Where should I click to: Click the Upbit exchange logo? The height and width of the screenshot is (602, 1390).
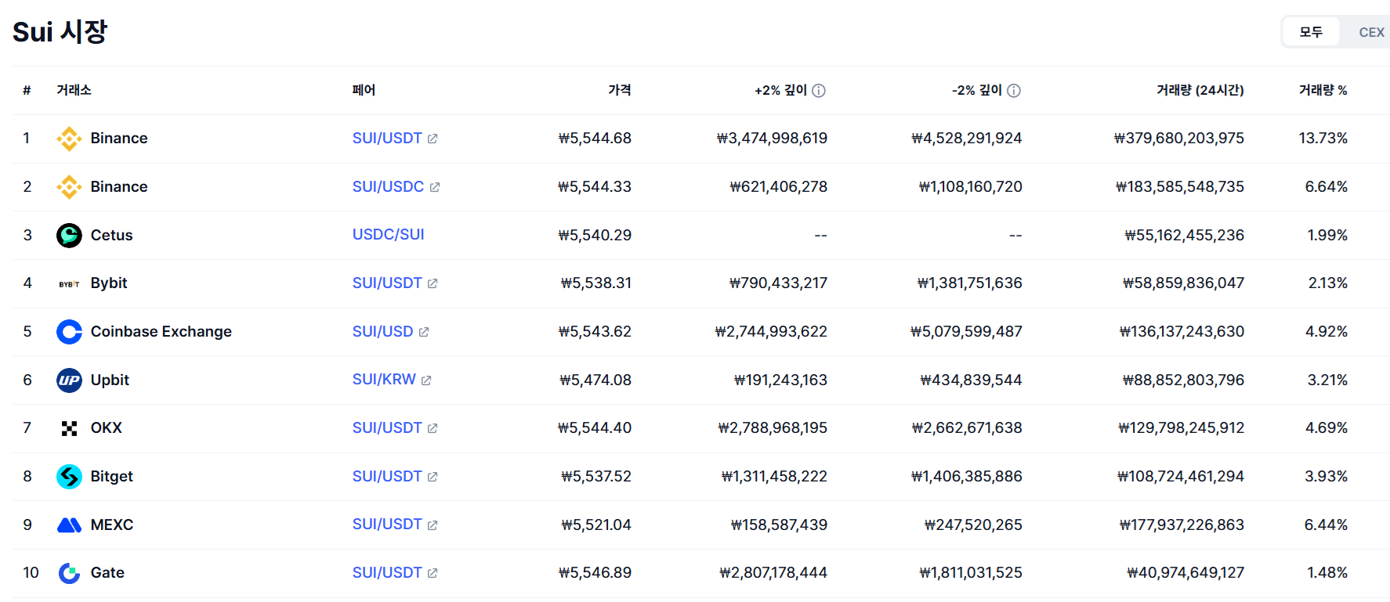[x=69, y=380]
